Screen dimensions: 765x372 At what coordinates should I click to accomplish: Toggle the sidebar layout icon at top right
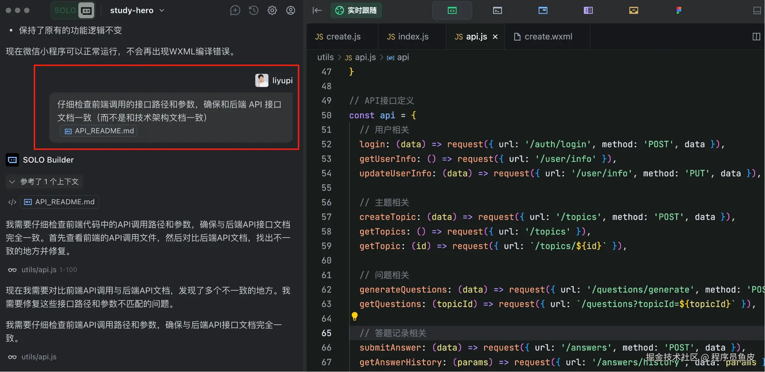[x=757, y=11]
